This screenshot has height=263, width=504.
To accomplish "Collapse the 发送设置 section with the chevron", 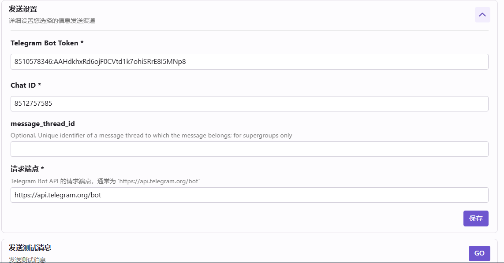I will click(x=482, y=15).
